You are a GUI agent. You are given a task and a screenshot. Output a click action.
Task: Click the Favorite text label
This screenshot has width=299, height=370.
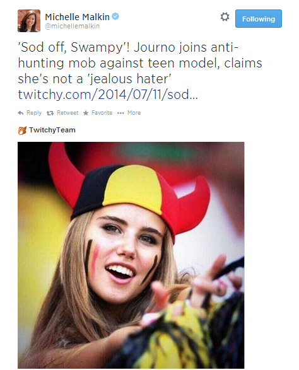click(x=102, y=113)
